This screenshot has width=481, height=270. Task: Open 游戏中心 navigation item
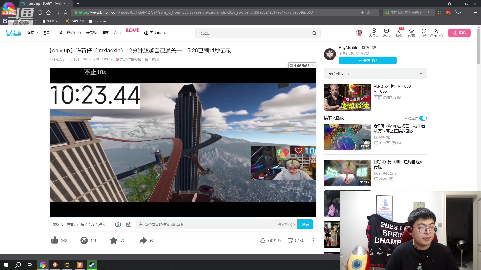tap(74, 33)
